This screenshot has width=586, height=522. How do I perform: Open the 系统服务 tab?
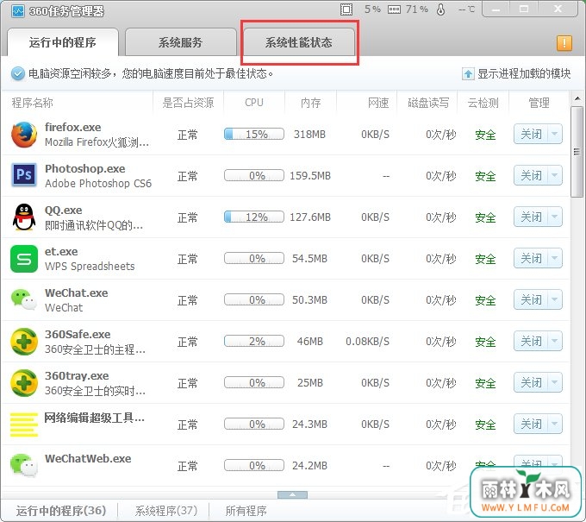click(180, 42)
